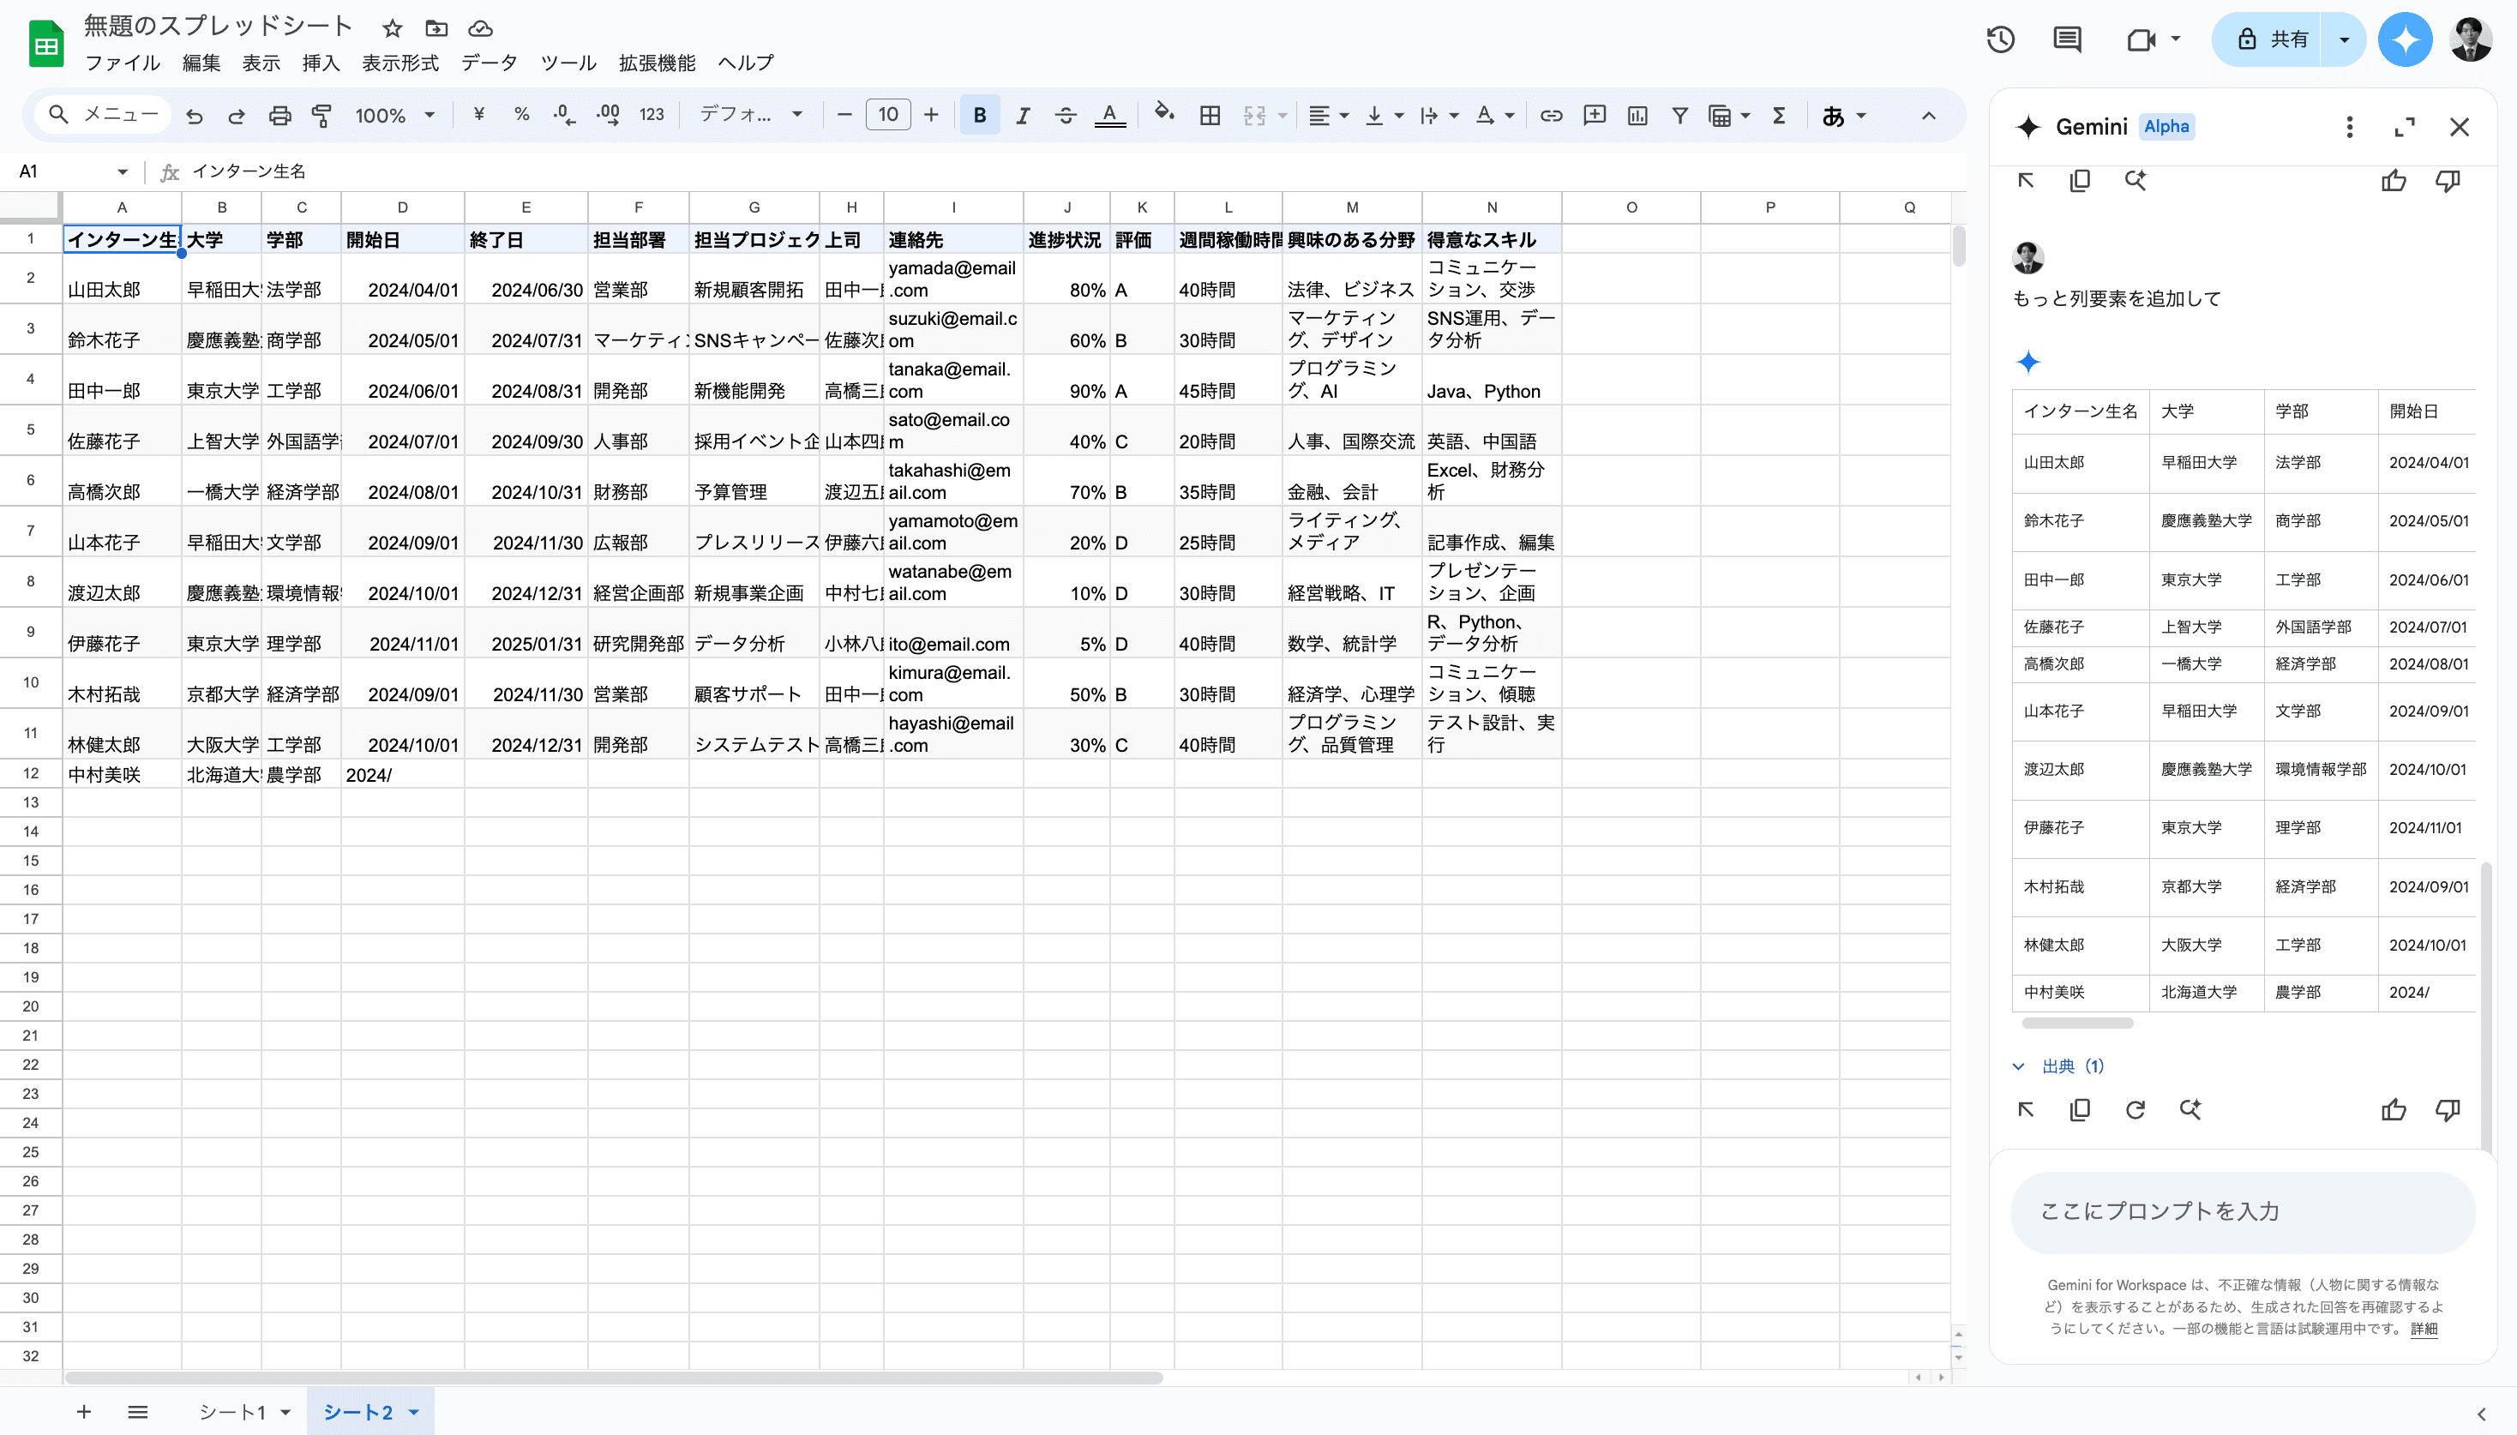Toggle bold formatting button
This screenshot has height=1435, width=2517.
coord(979,116)
